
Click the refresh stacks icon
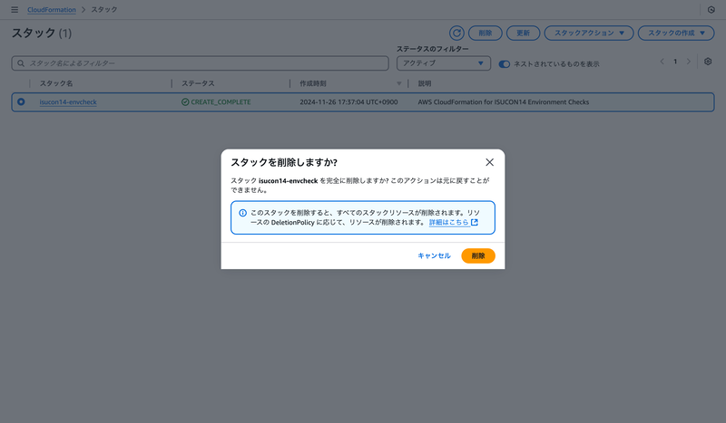456,33
